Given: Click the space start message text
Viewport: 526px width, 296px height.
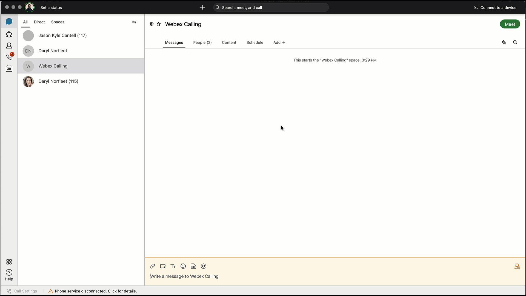Looking at the screenshot, I should (x=335, y=60).
